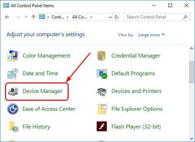The image size is (195, 142).
Task: Select the Cont... breadcrumb item
Action: point(58,17)
